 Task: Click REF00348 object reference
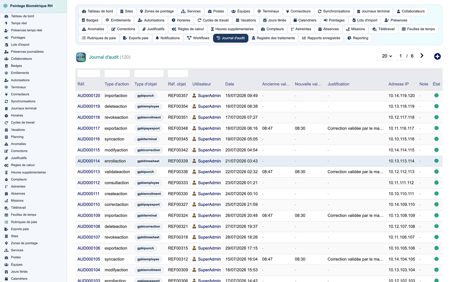pos(178,128)
